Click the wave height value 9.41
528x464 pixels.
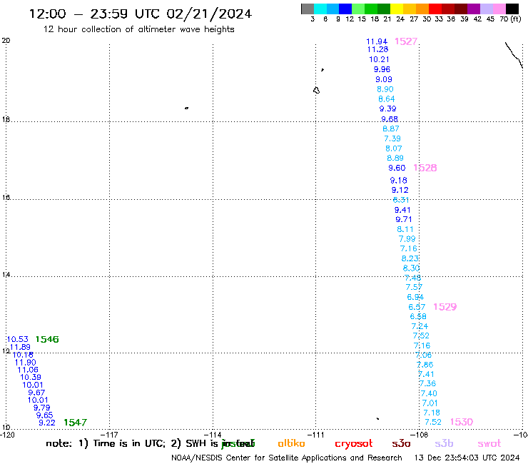click(402, 211)
